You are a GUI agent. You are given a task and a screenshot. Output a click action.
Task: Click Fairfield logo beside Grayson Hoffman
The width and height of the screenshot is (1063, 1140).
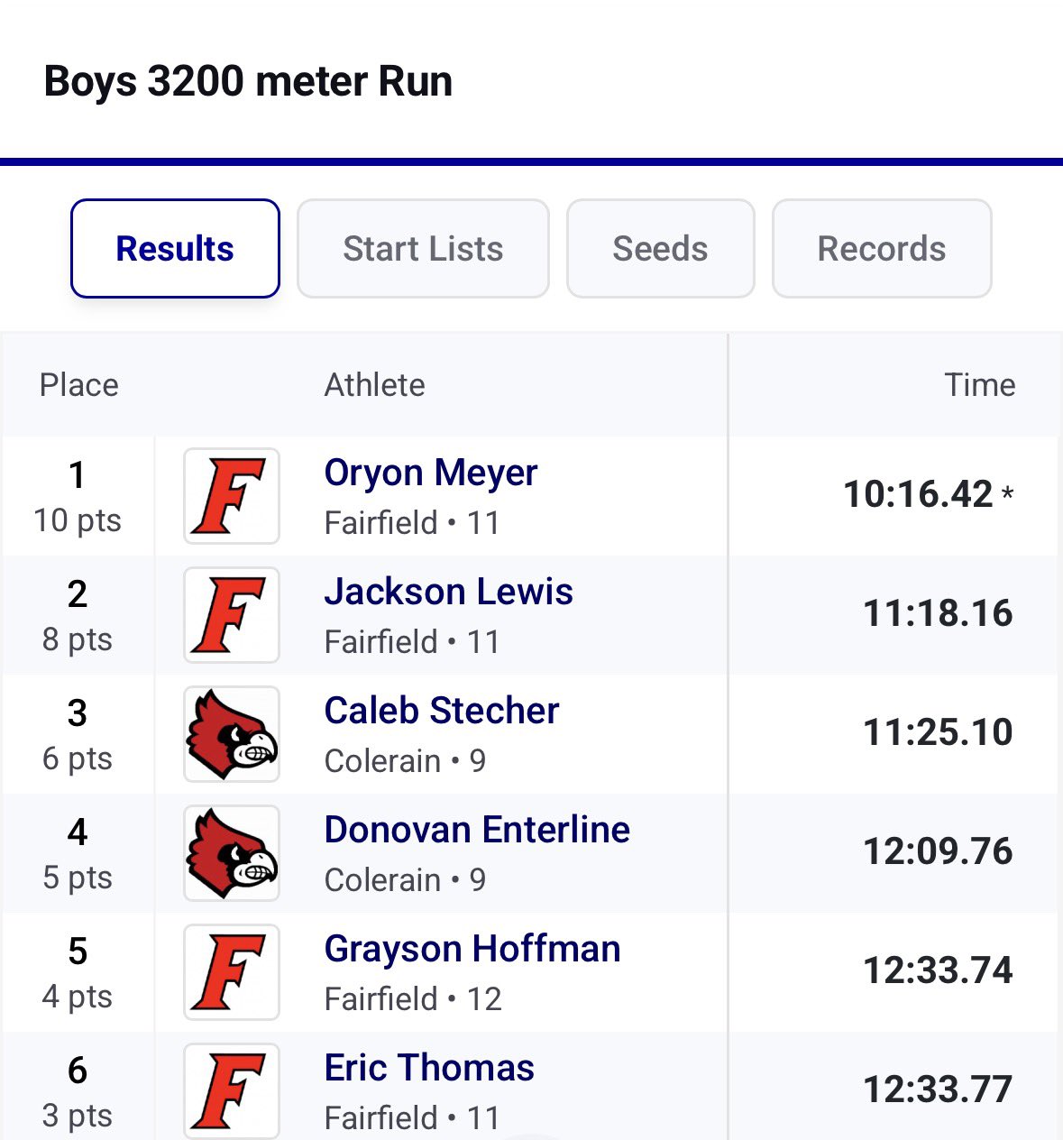tap(232, 972)
